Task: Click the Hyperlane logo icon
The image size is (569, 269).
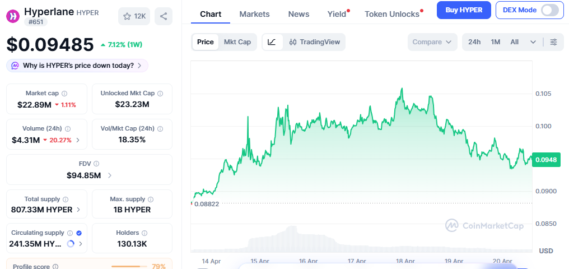Action: tap(14, 16)
